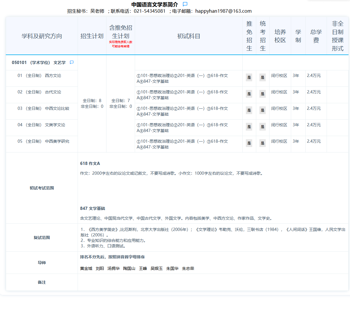
Task: Click 3年 in the 04 文类学文论 row
Action: coord(296,125)
